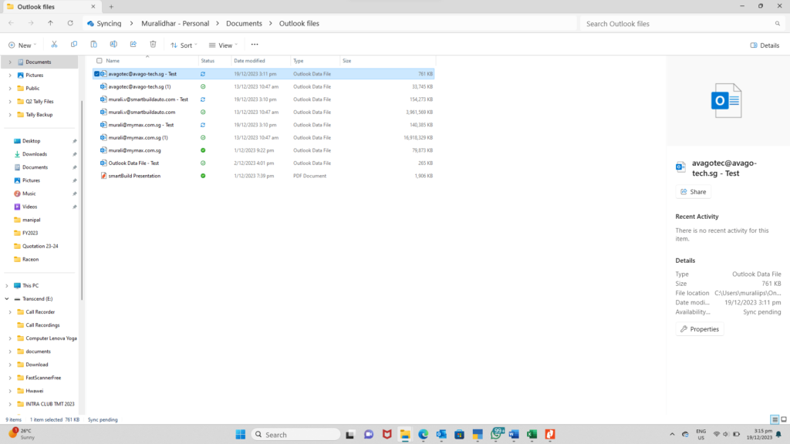The image size is (790, 444).
Task: Open the Sort dropdown menu
Action: [184, 45]
